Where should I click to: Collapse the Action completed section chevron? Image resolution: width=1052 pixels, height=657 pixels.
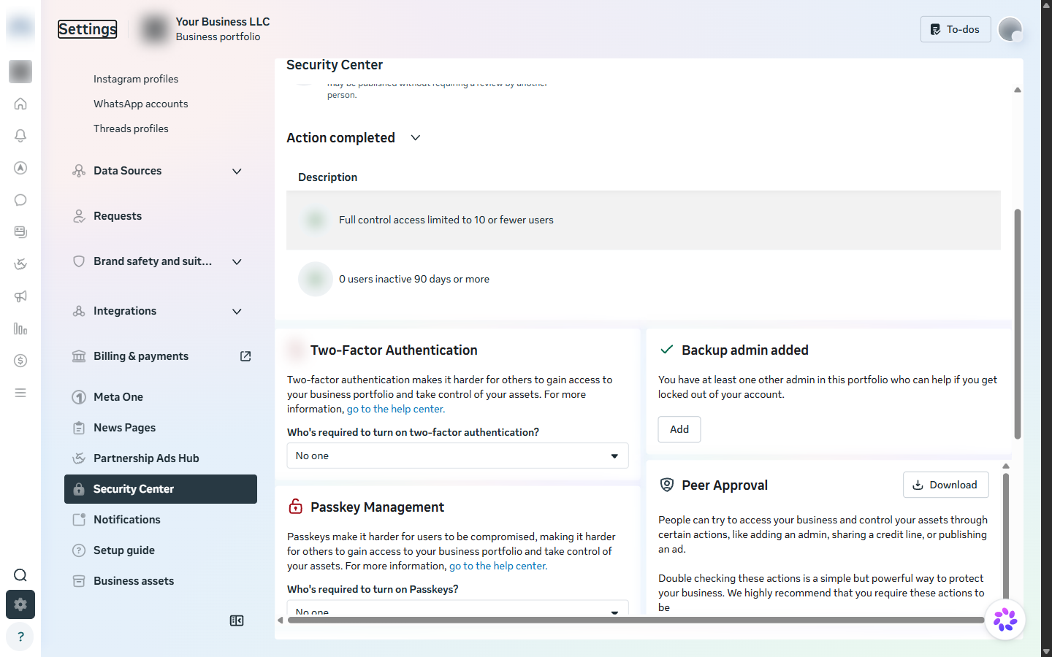point(416,138)
